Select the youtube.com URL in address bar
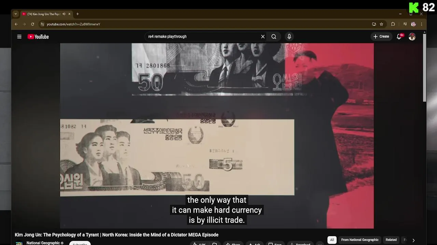437x245 pixels. pos(73,24)
